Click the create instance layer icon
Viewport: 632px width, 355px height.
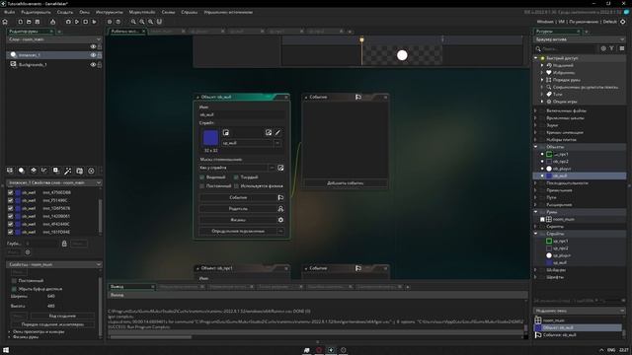pyautogui.click(x=22, y=171)
